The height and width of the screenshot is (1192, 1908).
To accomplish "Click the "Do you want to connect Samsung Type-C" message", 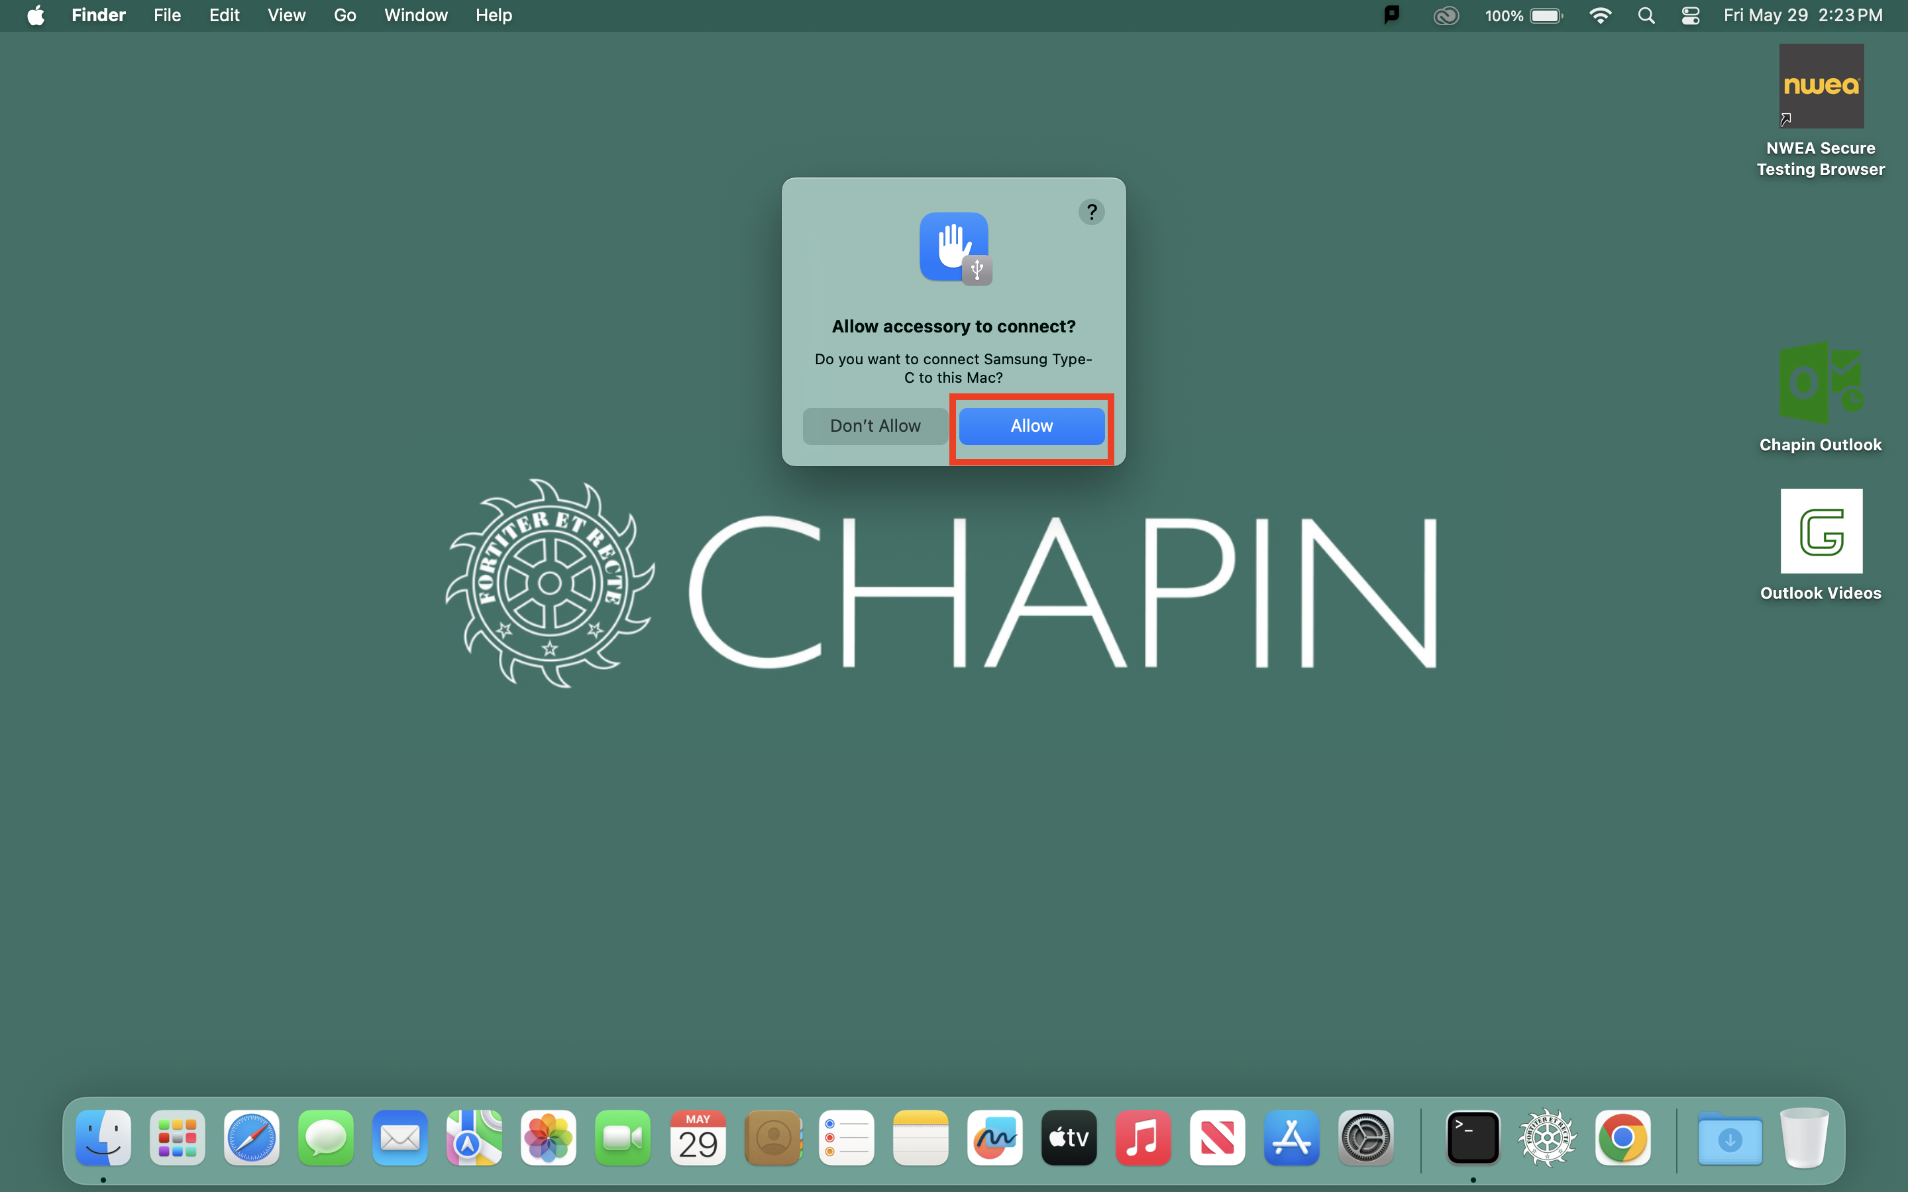I will coord(953,368).
